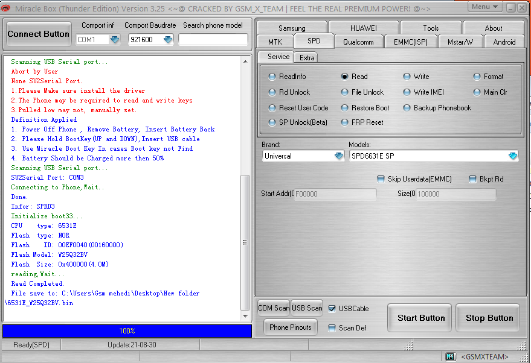This screenshot has height=363, width=531.
Task: Click the Miracle Box logo icon in the title bar
Action: pyautogui.click(x=5, y=8)
